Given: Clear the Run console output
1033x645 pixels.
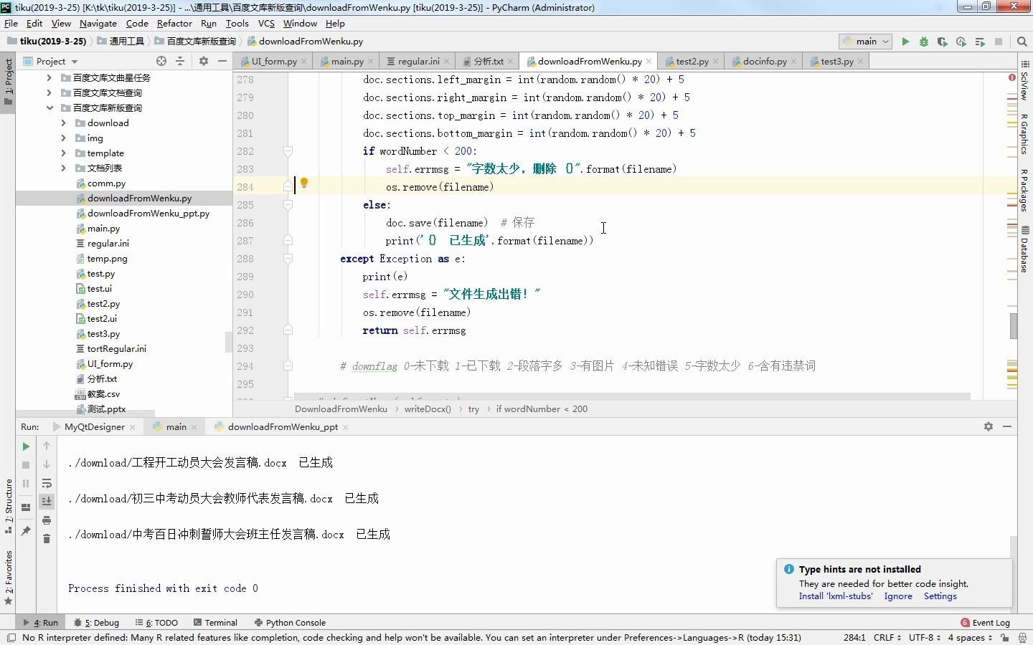Looking at the screenshot, I should (x=47, y=539).
